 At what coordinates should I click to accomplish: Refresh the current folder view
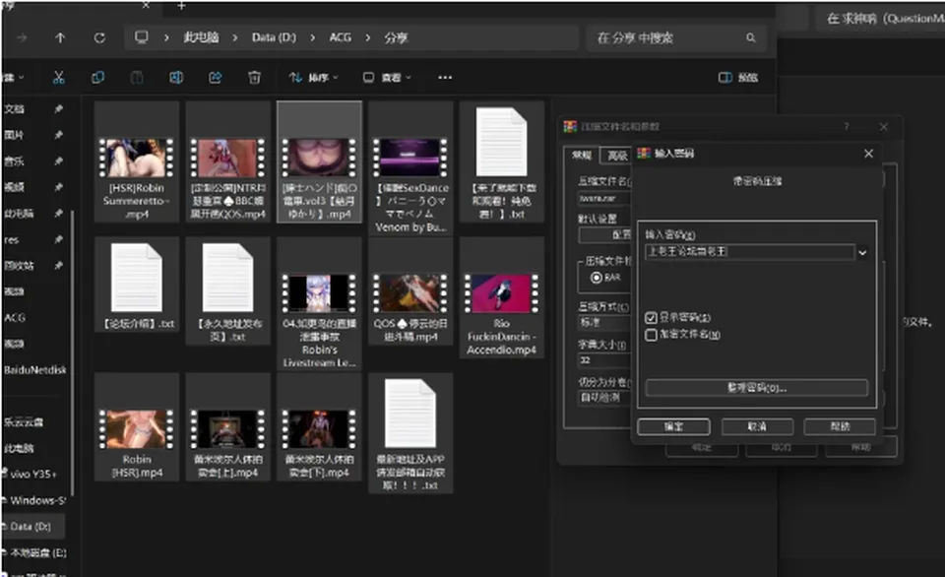coord(99,37)
